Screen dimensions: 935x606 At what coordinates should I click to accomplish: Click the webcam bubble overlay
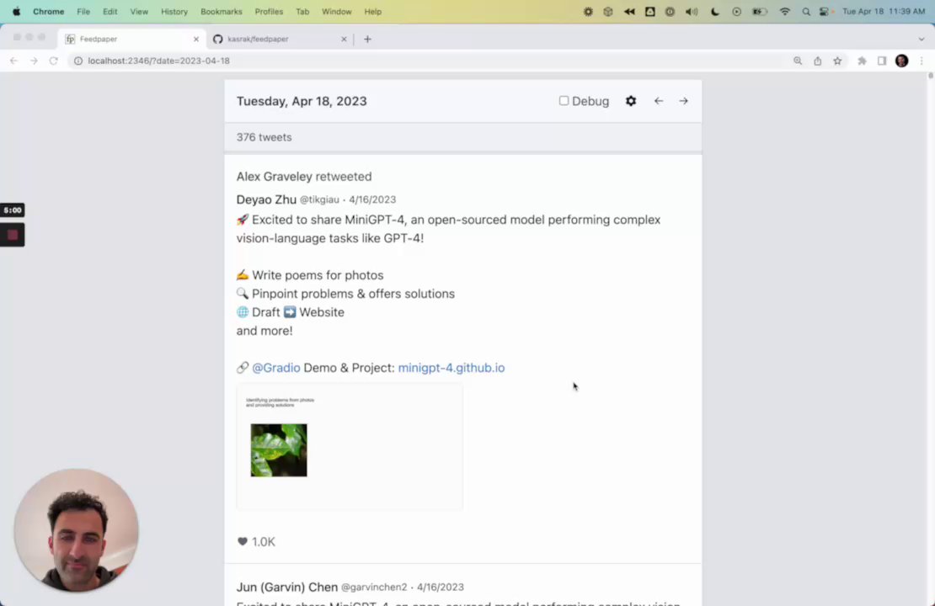click(77, 530)
